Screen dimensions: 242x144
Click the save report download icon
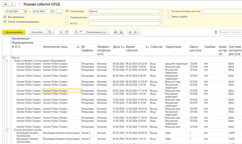(130, 32)
